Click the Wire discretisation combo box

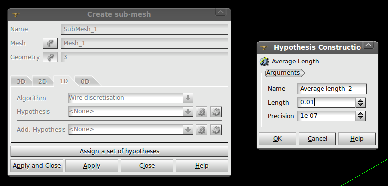click(130, 98)
